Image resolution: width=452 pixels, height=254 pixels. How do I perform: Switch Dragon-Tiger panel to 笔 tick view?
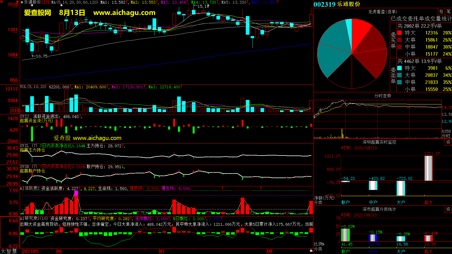pos(448,12)
